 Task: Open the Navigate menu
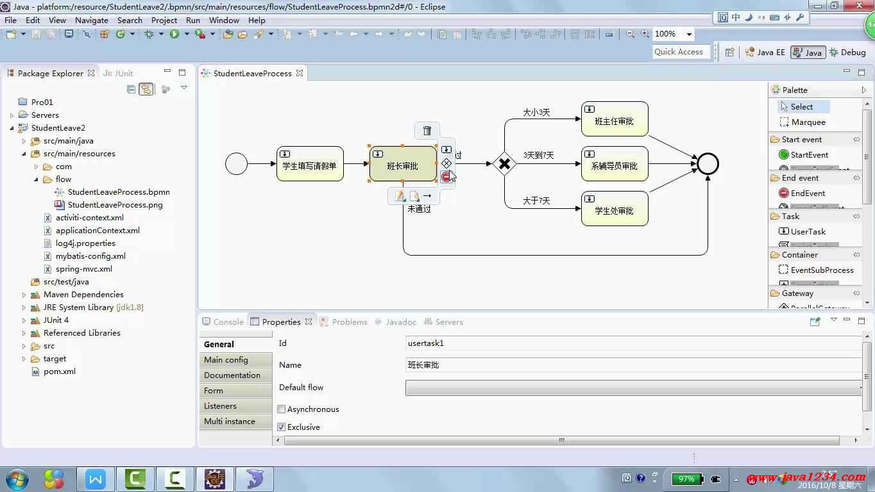tap(92, 20)
